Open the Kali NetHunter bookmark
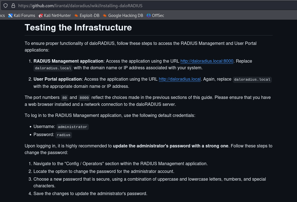 tap(55, 16)
